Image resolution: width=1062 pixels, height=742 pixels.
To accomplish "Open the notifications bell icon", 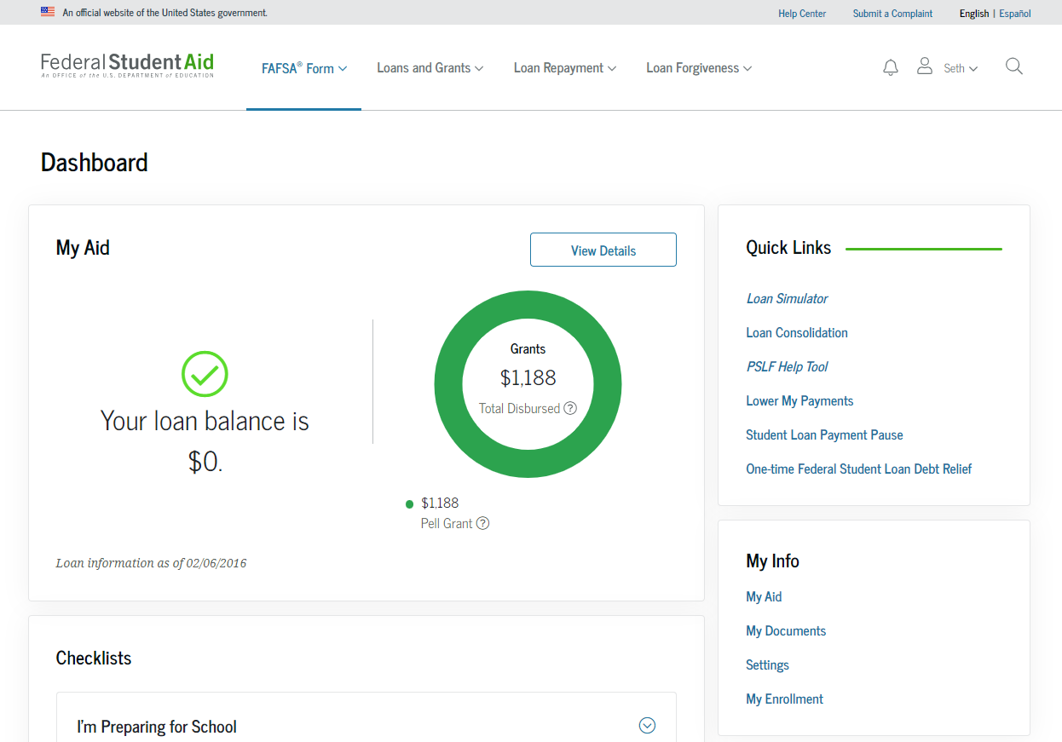I will 891,67.
